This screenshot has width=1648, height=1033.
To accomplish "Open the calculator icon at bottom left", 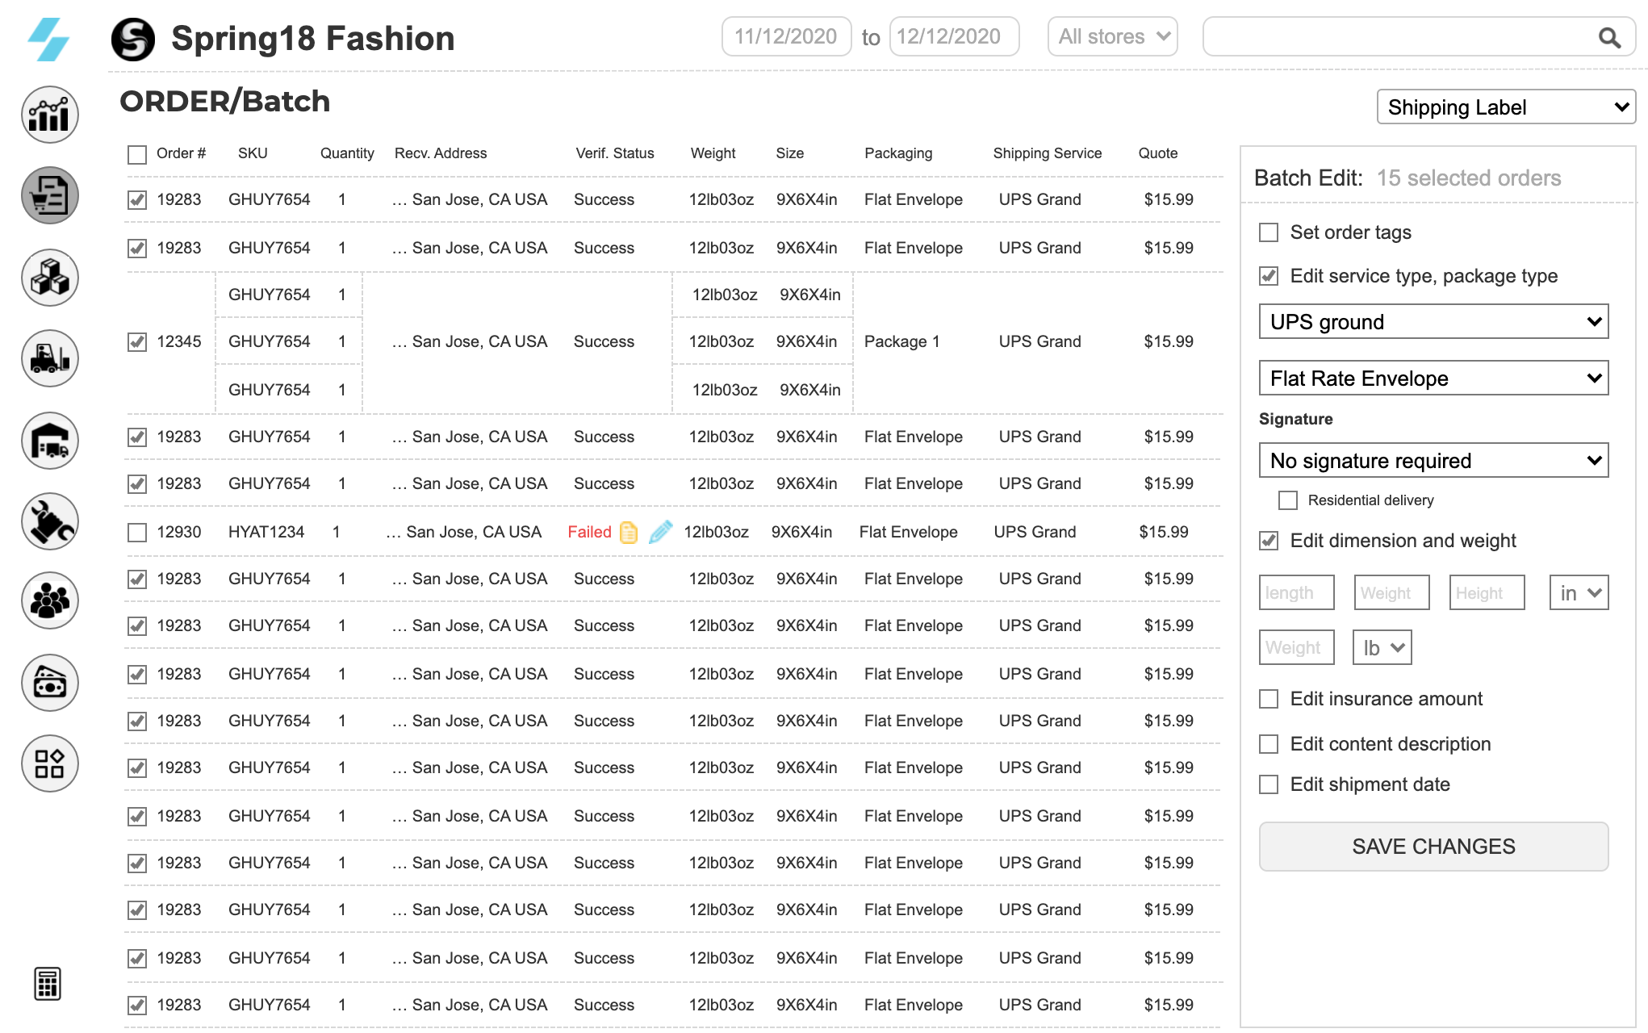I will pos(48,983).
